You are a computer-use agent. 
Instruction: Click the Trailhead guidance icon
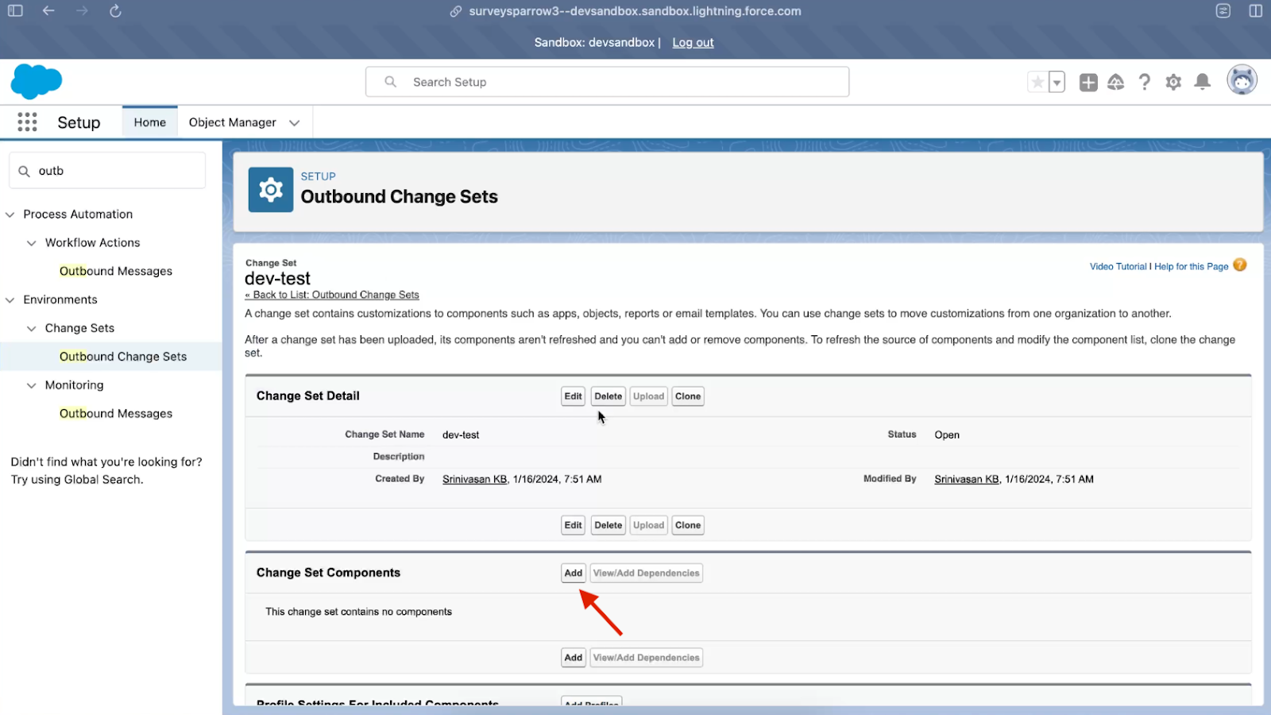(x=1116, y=82)
